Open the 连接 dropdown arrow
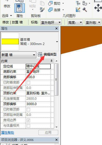 (63, 10)
